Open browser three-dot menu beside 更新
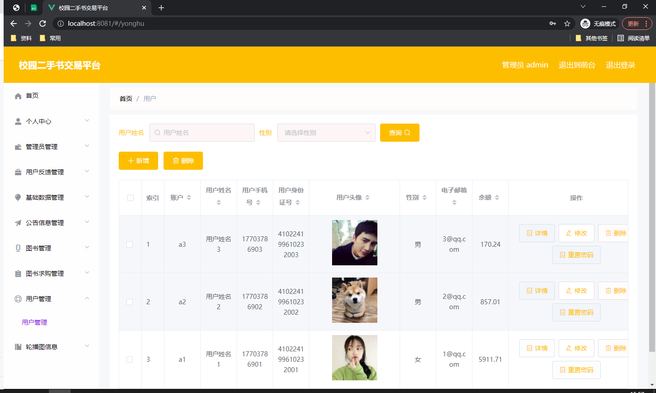 coord(645,24)
